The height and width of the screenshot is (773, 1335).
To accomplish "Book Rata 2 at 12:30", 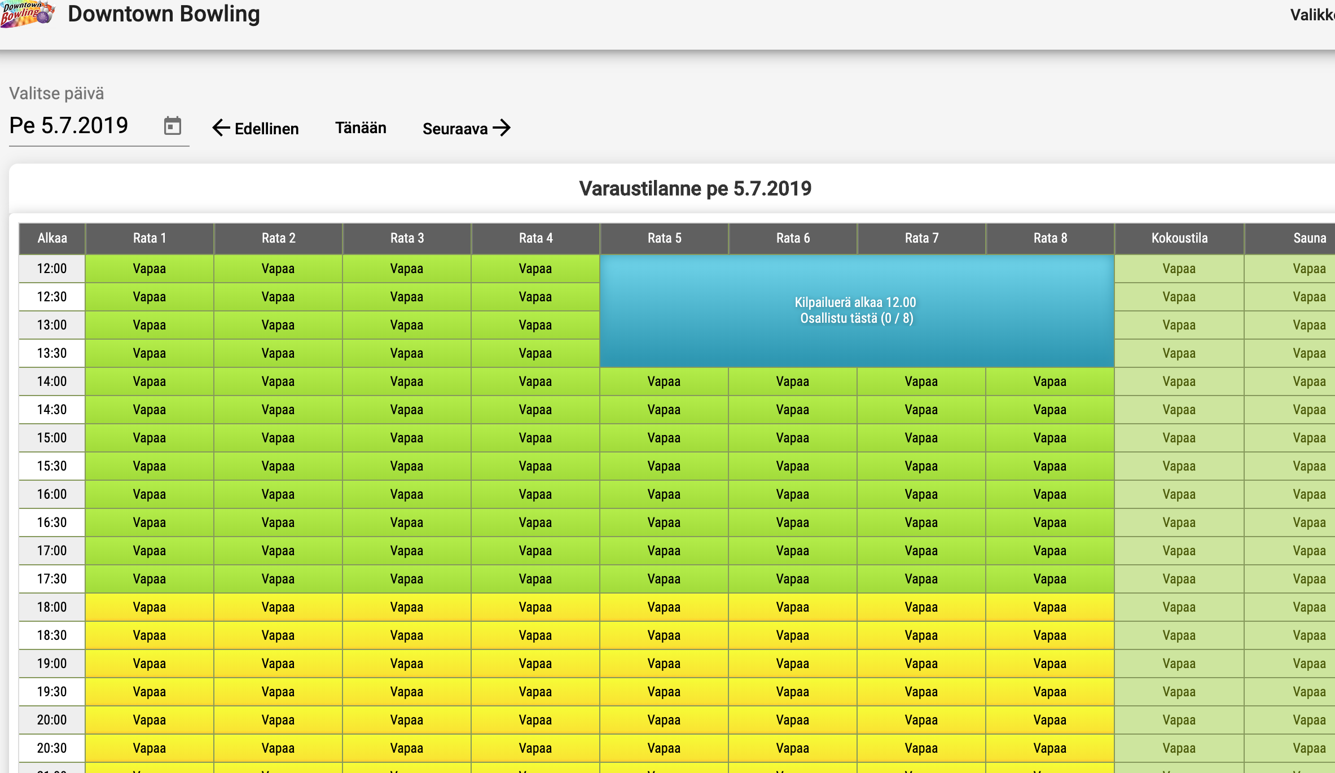I will (278, 297).
